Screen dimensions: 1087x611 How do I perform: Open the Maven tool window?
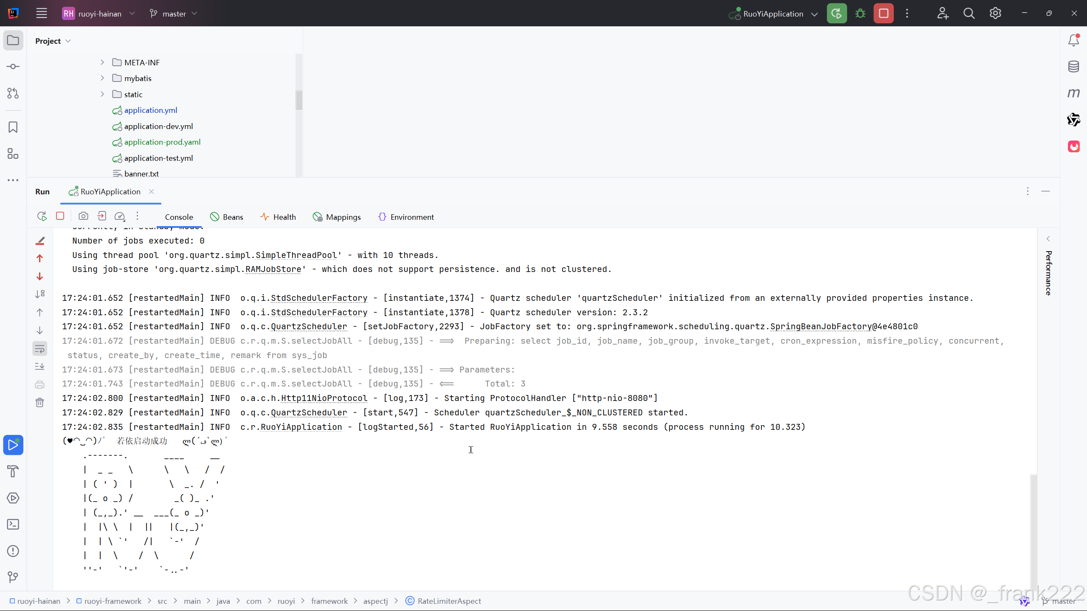1074,93
